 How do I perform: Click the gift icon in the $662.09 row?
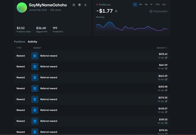(x=35, y=77)
